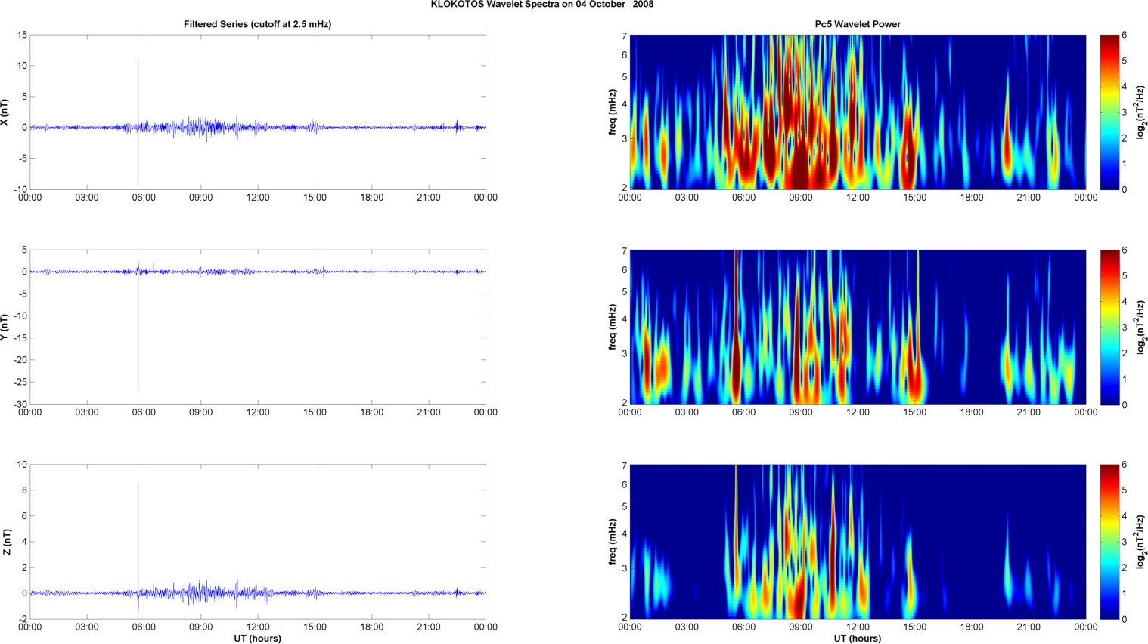Select the middle Y-component wavelet spectrogram
Viewport: 1148px width, 644px height.
(x=858, y=327)
